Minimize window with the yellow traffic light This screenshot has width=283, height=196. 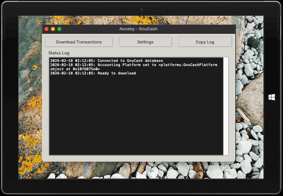(x=53, y=29)
